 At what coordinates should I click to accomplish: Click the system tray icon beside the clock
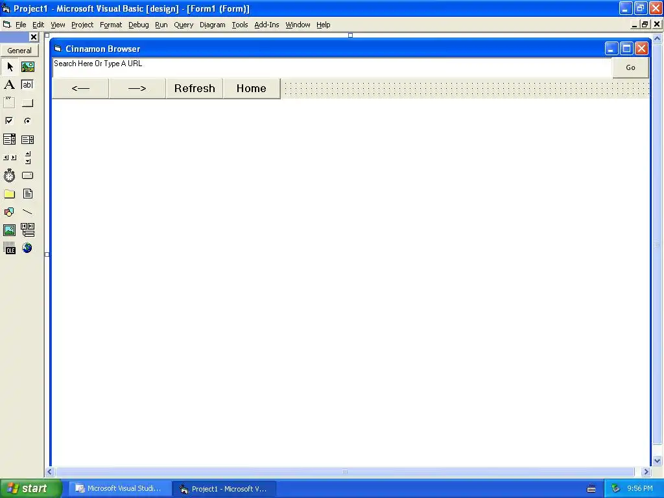click(x=615, y=489)
